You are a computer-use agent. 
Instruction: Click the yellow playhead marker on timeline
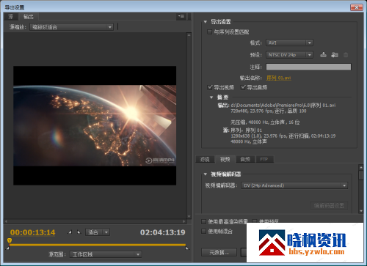[x=10, y=240]
